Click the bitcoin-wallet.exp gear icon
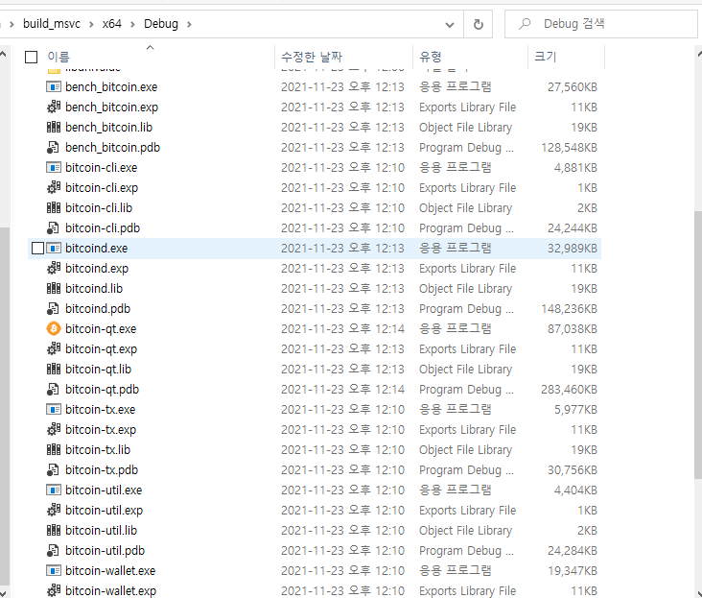 (54, 590)
